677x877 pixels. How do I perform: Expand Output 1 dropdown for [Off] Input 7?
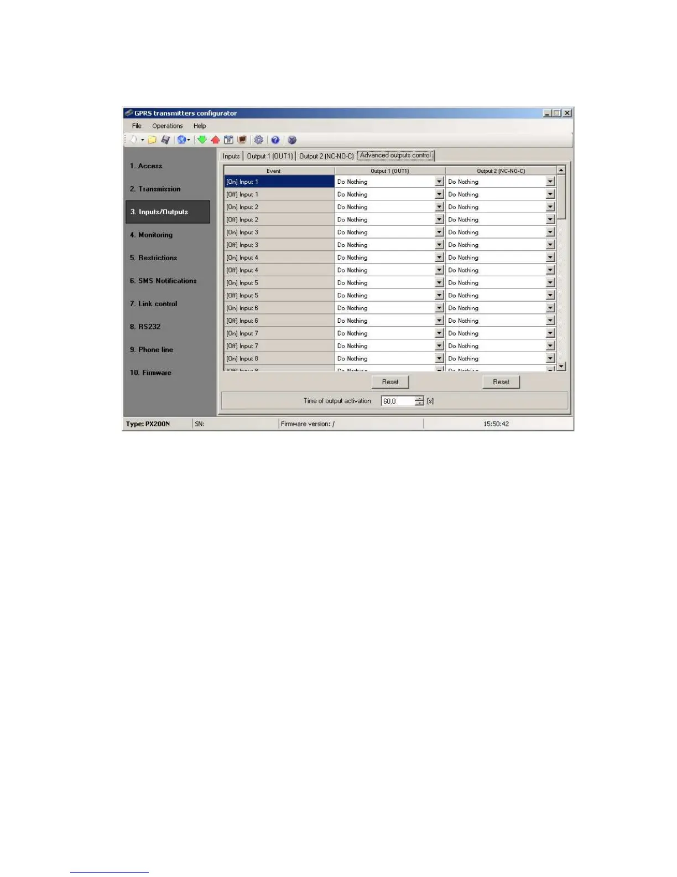[x=439, y=346]
